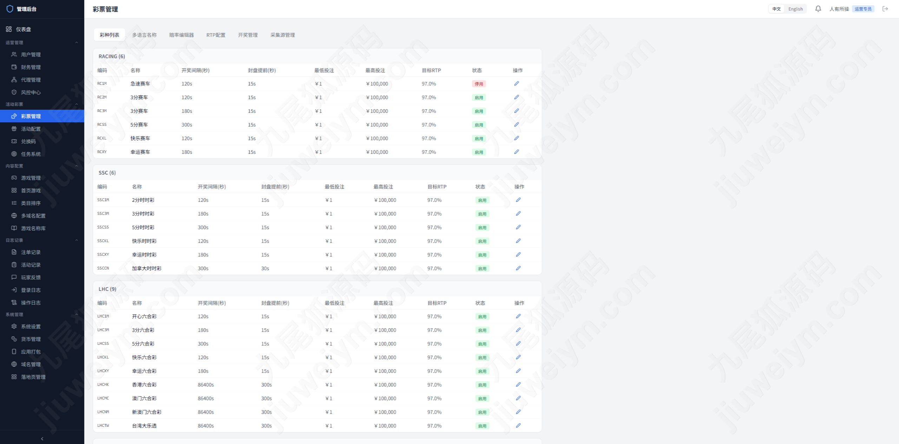Collapse the 内容配置 sidebar group
Screen dimensions: 899x444
[77, 166]
